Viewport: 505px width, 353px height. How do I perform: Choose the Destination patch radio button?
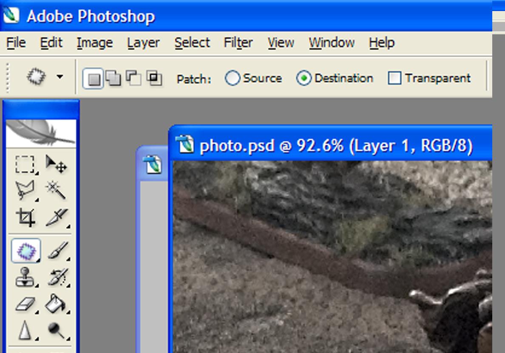(304, 78)
